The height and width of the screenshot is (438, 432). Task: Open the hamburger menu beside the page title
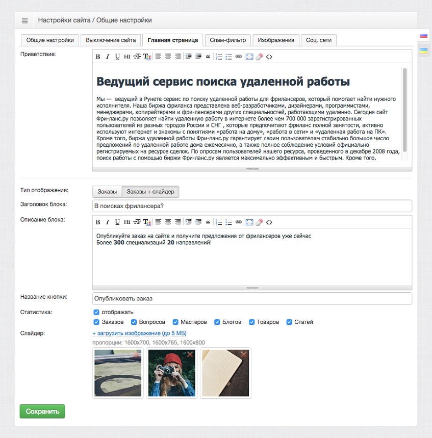coord(24,21)
